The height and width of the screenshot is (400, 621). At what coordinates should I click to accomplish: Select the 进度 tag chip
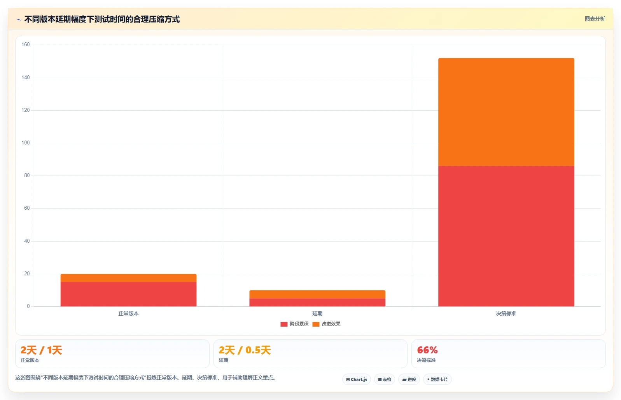[409, 379]
